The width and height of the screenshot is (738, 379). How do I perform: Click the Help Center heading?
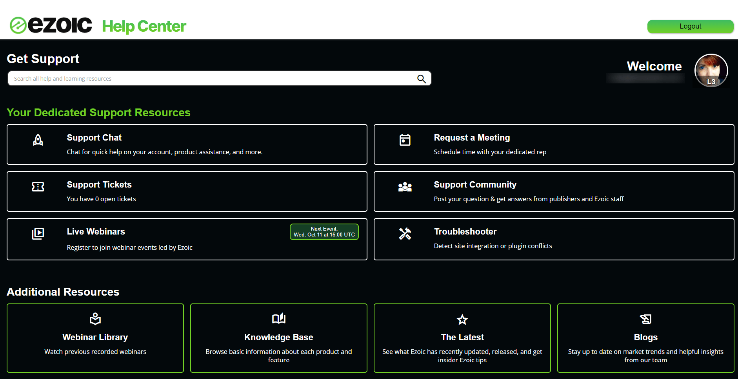point(144,27)
